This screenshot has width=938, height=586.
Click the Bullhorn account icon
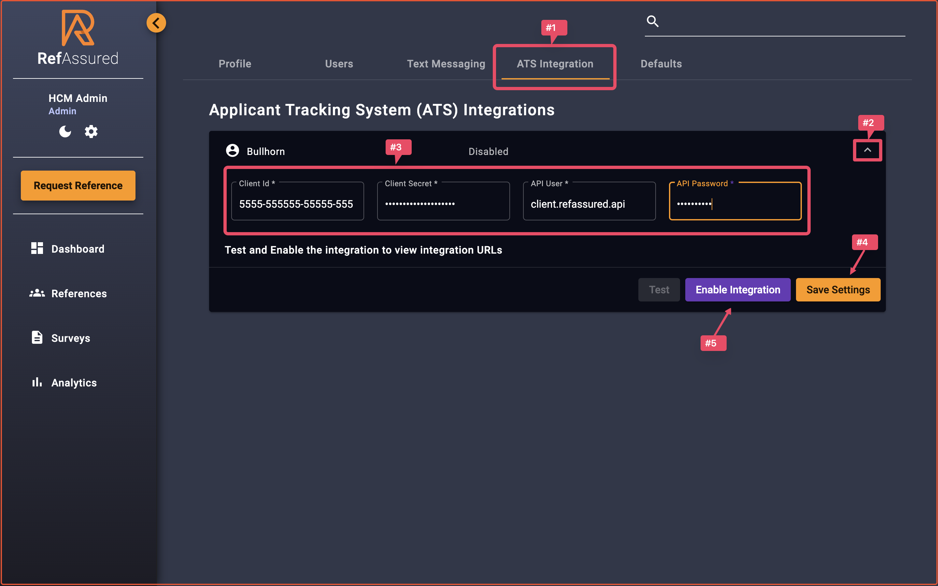point(232,151)
